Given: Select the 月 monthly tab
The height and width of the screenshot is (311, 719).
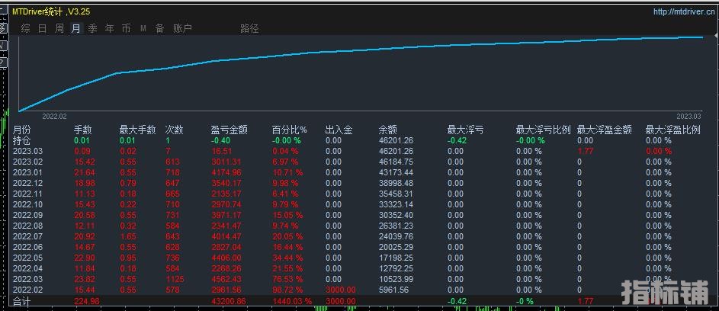Looking at the screenshot, I should click(x=75, y=29).
